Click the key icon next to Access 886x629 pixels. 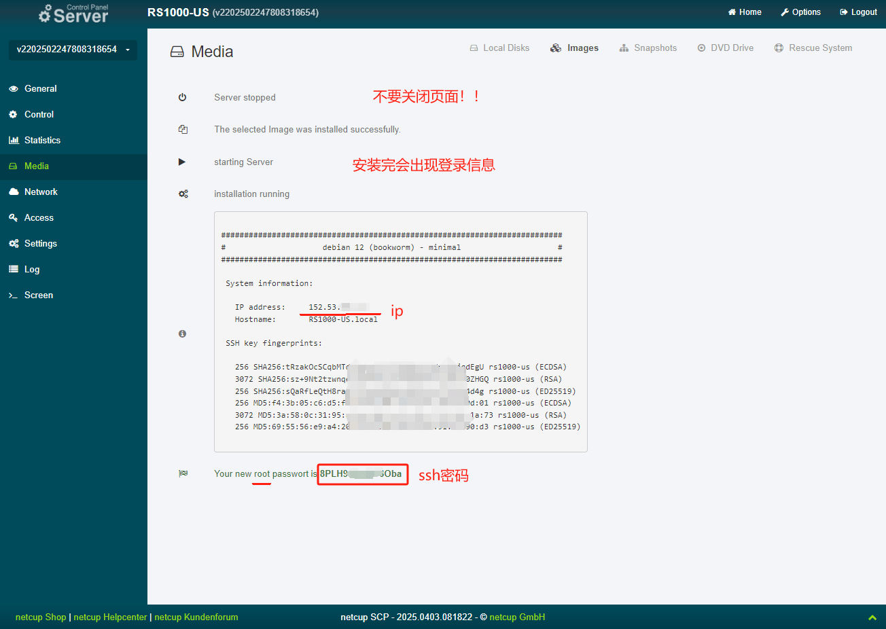point(14,218)
